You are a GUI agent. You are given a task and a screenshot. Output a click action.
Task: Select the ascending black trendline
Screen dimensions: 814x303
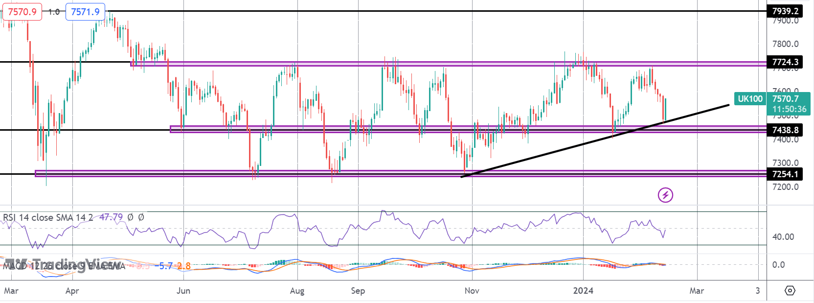point(594,141)
